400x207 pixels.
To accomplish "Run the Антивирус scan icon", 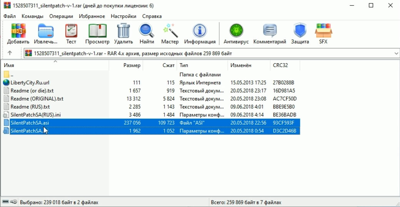I will 236,31.
